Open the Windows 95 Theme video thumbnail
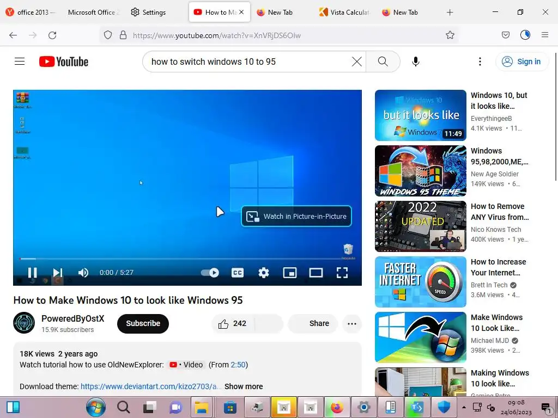 421,170
